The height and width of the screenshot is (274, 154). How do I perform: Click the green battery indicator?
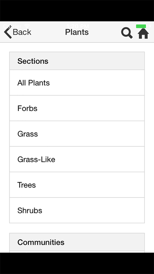141,26
